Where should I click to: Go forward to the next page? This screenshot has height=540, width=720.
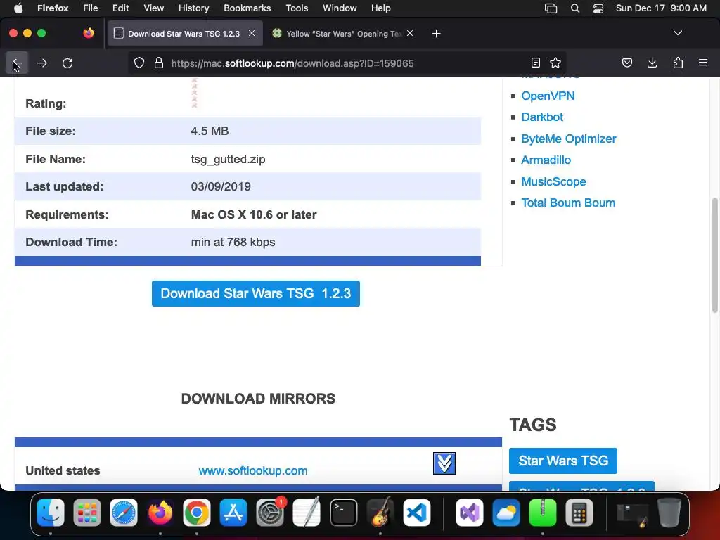click(x=42, y=63)
